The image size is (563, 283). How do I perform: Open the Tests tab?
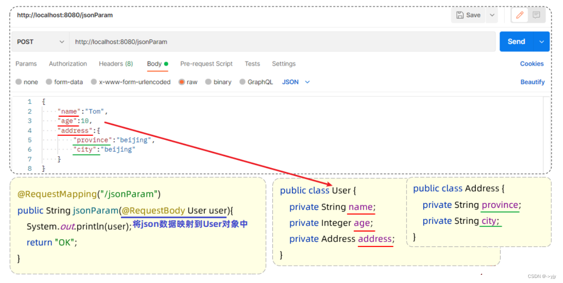coord(252,64)
